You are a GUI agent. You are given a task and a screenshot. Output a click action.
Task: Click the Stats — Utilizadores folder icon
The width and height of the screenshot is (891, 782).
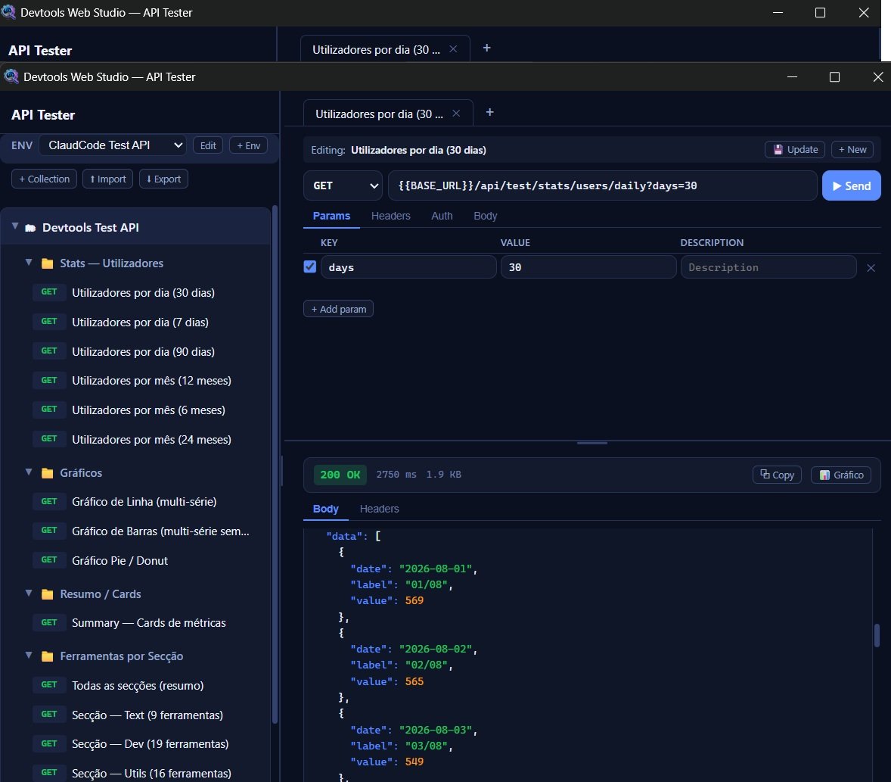pyautogui.click(x=48, y=263)
